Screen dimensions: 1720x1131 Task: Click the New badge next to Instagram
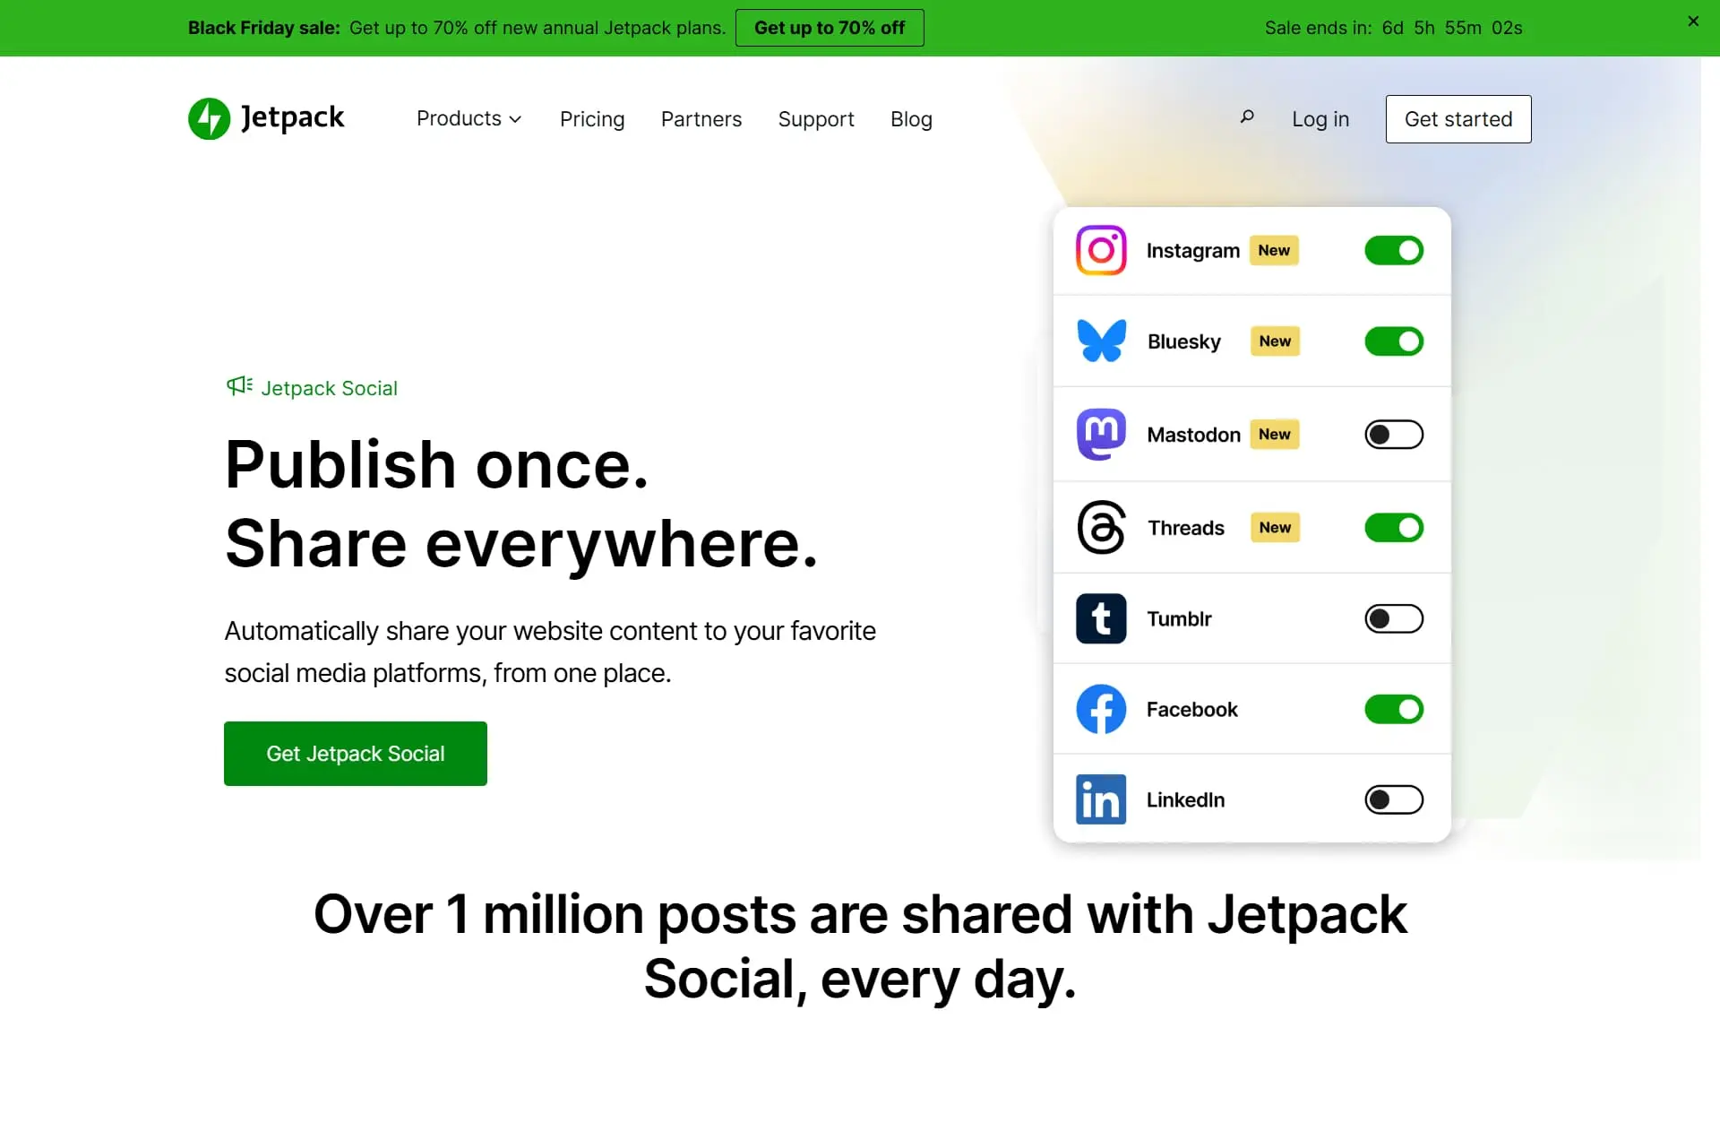(x=1274, y=250)
